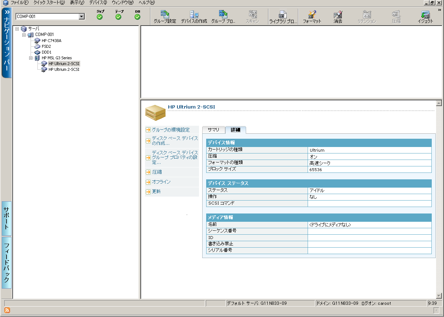This screenshot has height=317, width=444.
Task: Open the グループ プロ... toolbar icon
Action: point(223,17)
